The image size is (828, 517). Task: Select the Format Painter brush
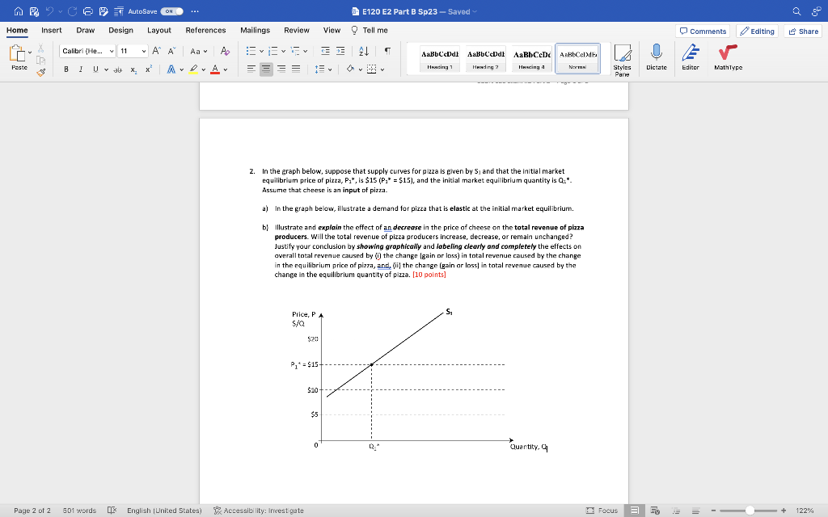point(40,72)
